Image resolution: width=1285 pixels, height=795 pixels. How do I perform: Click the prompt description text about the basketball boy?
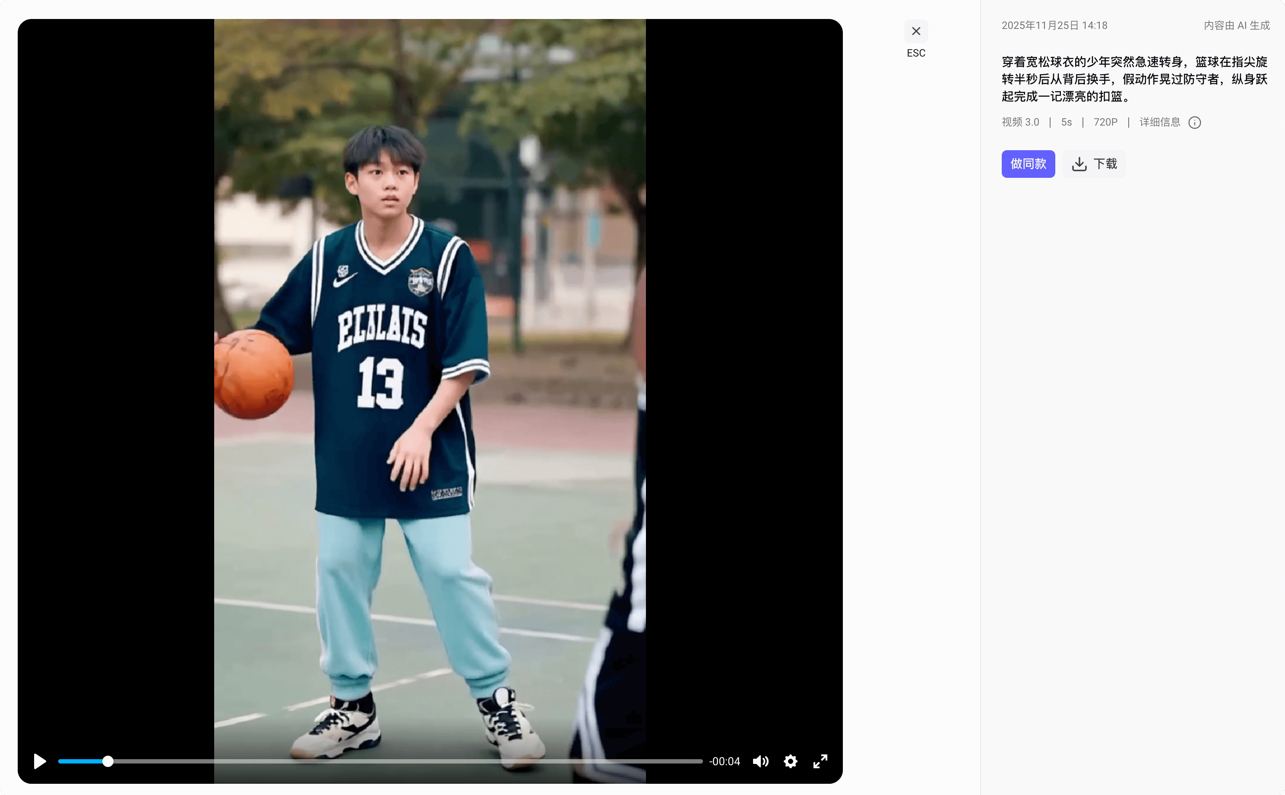pyautogui.click(x=1133, y=79)
